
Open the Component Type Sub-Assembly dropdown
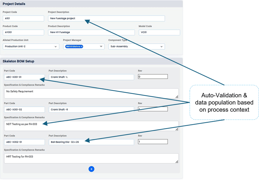click(137, 47)
